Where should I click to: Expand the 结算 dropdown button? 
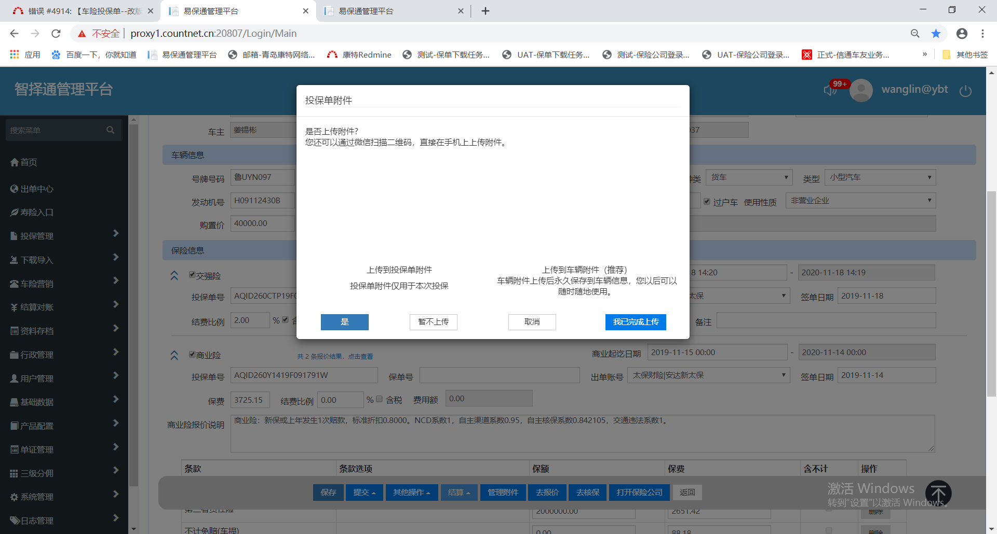[x=459, y=493]
